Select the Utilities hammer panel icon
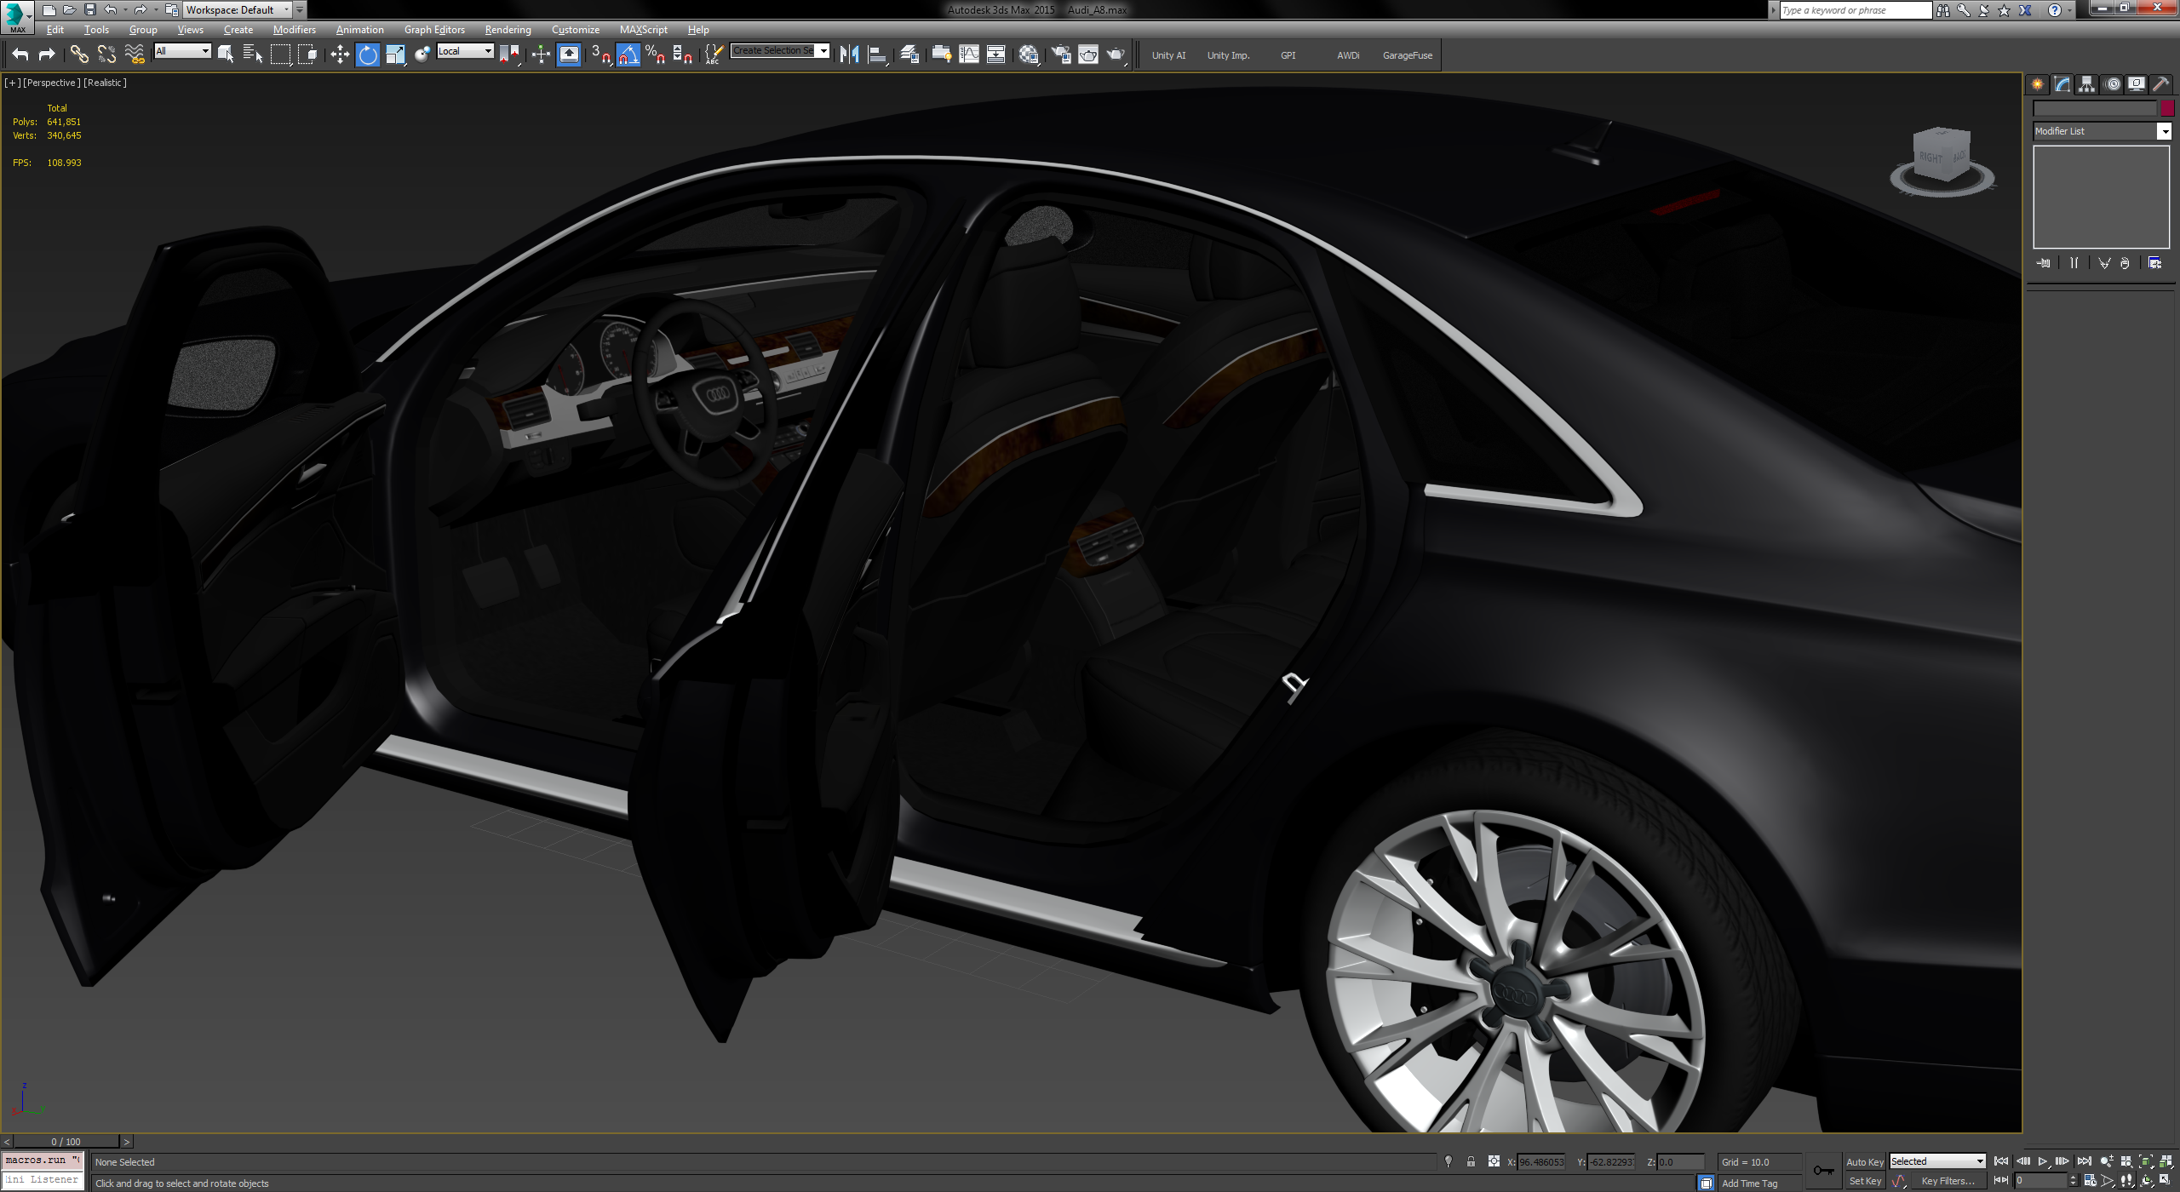This screenshot has height=1192, width=2180. (x=2162, y=83)
